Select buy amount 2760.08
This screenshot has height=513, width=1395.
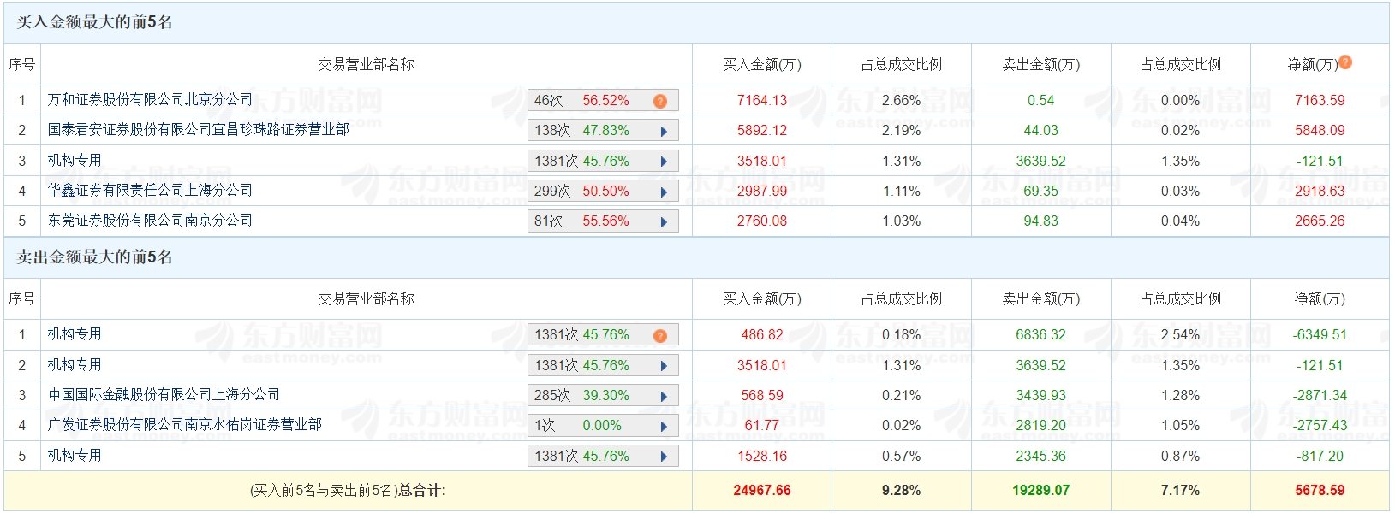(x=761, y=221)
